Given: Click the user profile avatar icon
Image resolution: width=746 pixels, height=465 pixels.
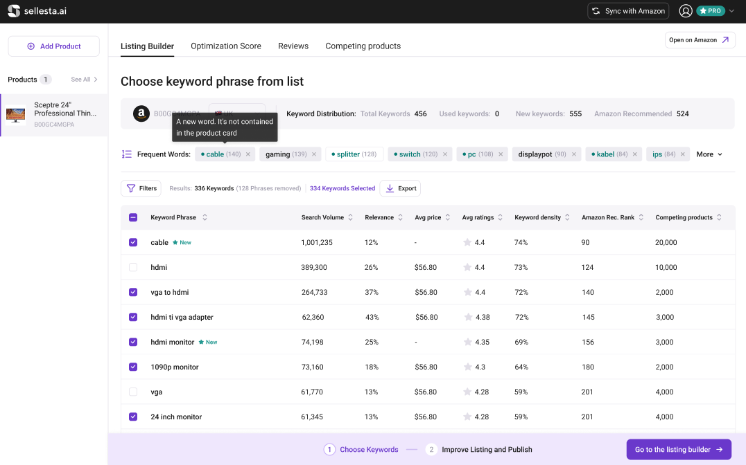Looking at the screenshot, I should pyautogui.click(x=686, y=11).
